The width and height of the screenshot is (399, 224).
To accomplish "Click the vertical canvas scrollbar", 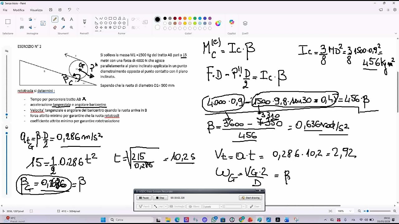I will click(397, 92).
